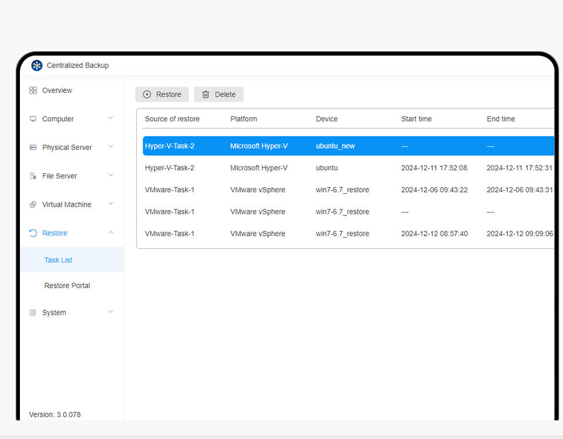Collapse the Restore section chevron
This screenshot has height=439, width=563.
(x=111, y=233)
